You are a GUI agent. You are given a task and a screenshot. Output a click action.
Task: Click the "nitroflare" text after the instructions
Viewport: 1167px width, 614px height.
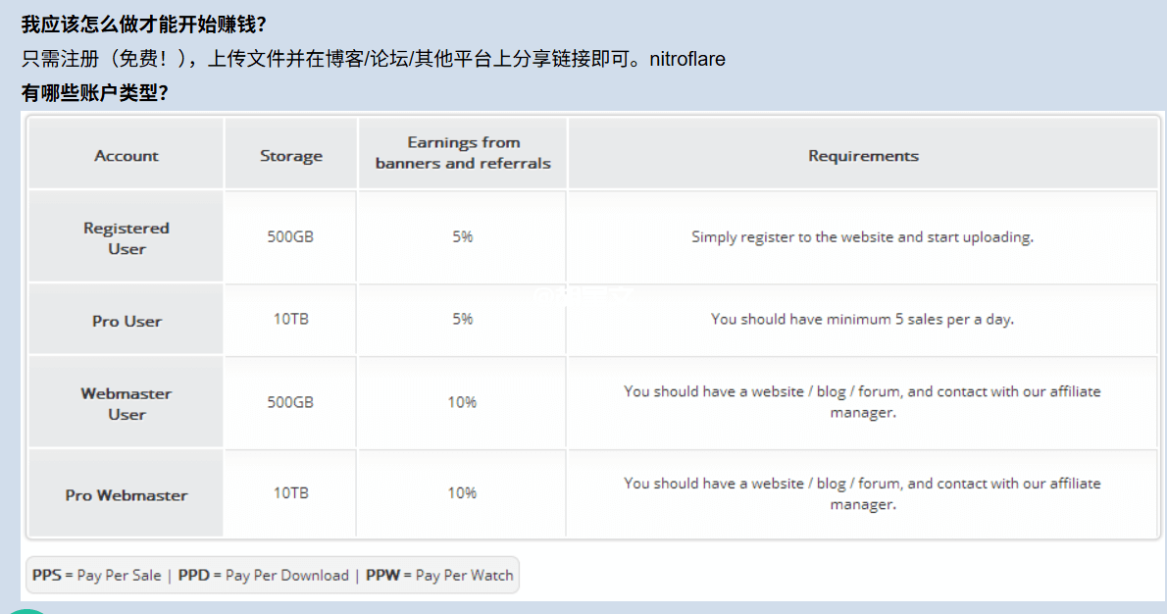point(687,59)
